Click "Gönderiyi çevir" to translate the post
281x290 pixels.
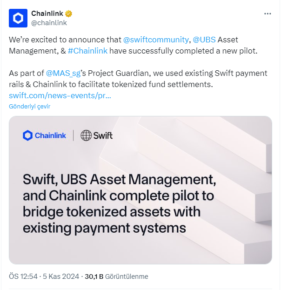pyautogui.click(x=29, y=106)
